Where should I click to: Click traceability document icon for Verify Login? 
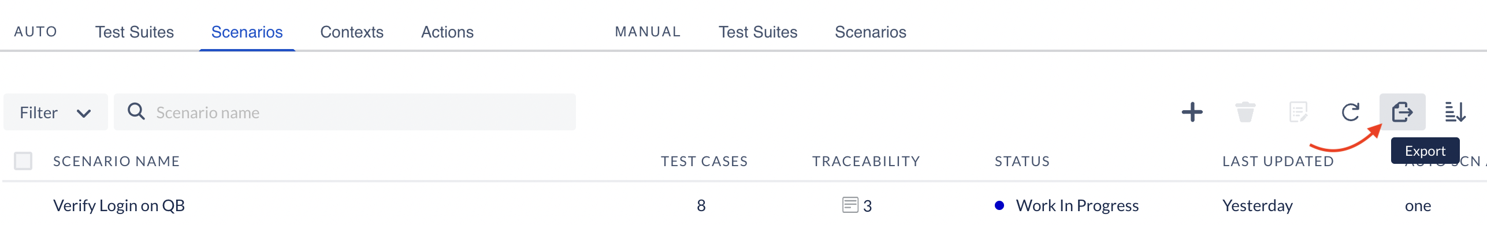850,205
